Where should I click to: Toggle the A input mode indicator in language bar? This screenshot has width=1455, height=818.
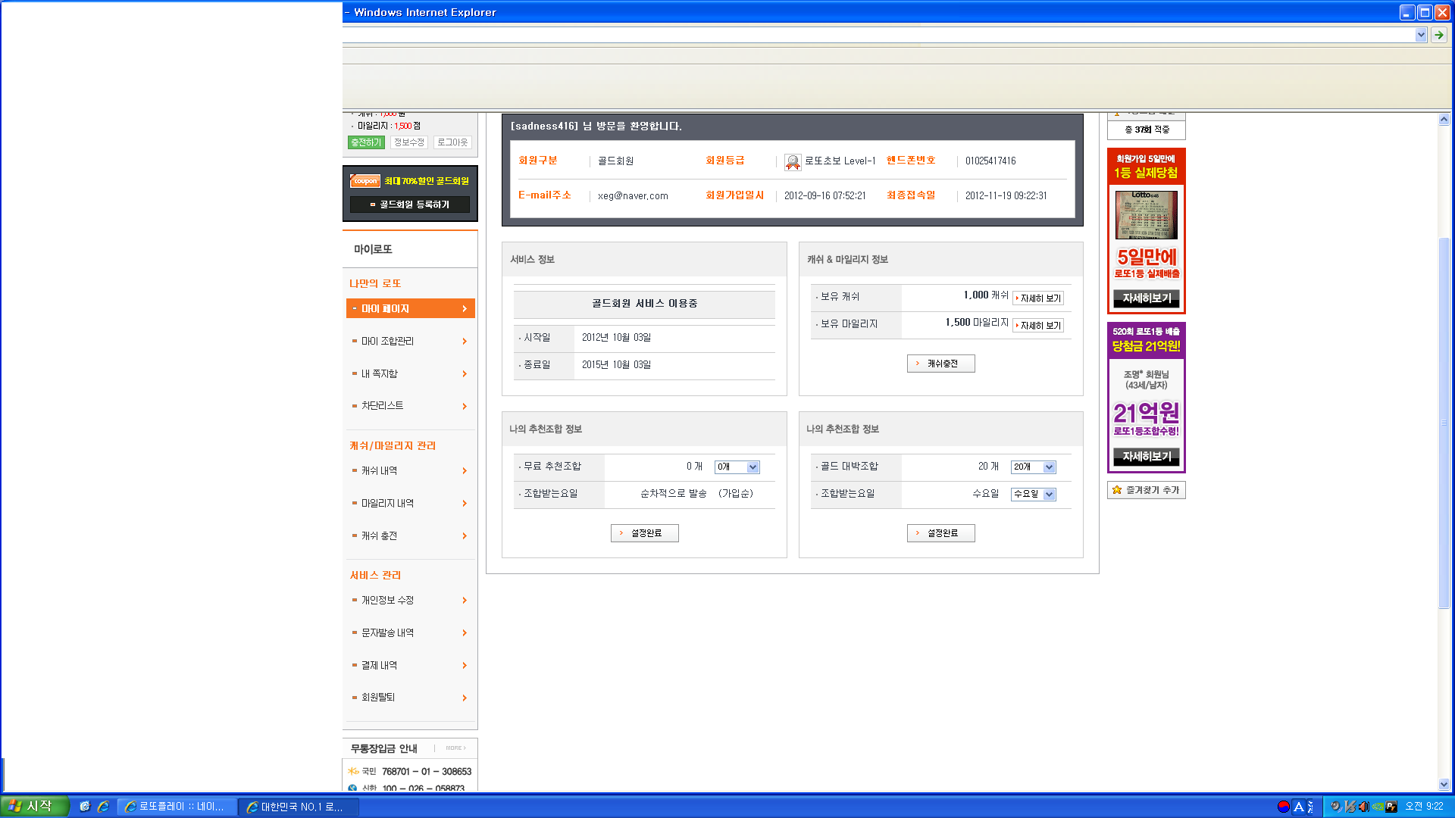(1298, 807)
